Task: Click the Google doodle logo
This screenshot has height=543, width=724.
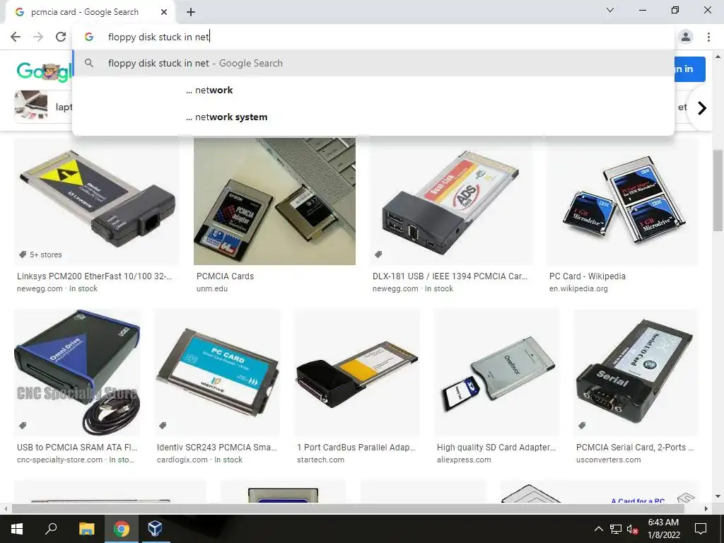Action: [x=45, y=71]
